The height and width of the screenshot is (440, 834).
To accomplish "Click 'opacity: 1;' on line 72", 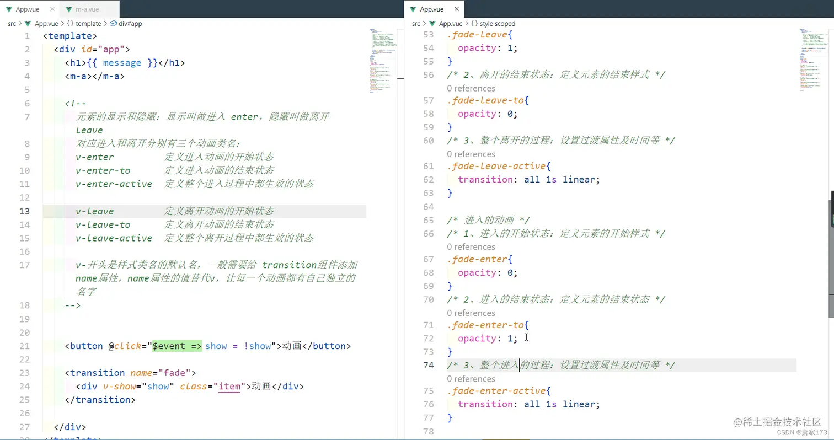I will (x=488, y=339).
